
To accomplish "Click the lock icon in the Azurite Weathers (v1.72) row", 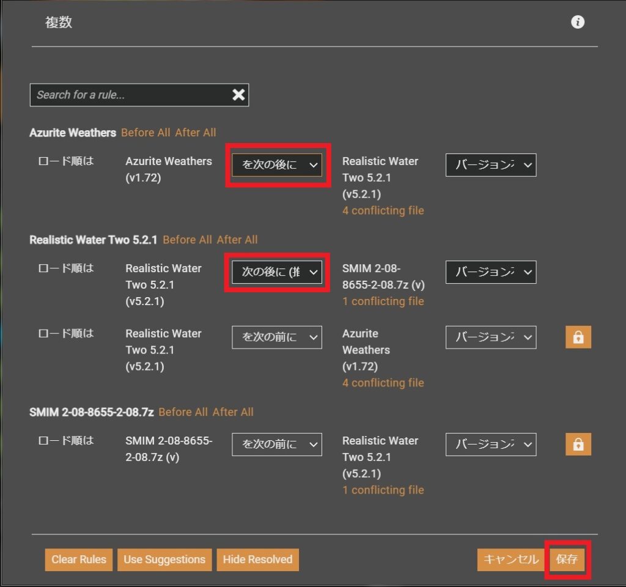I will tap(578, 337).
